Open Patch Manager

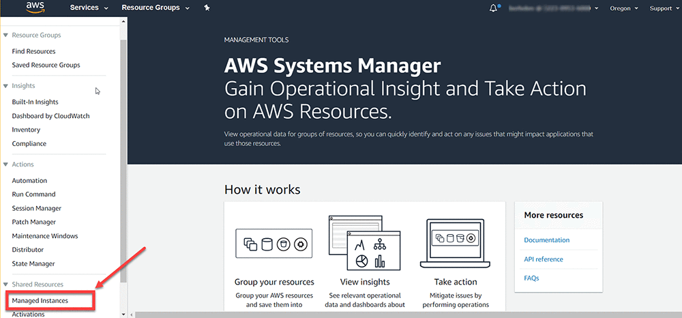[34, 222]
